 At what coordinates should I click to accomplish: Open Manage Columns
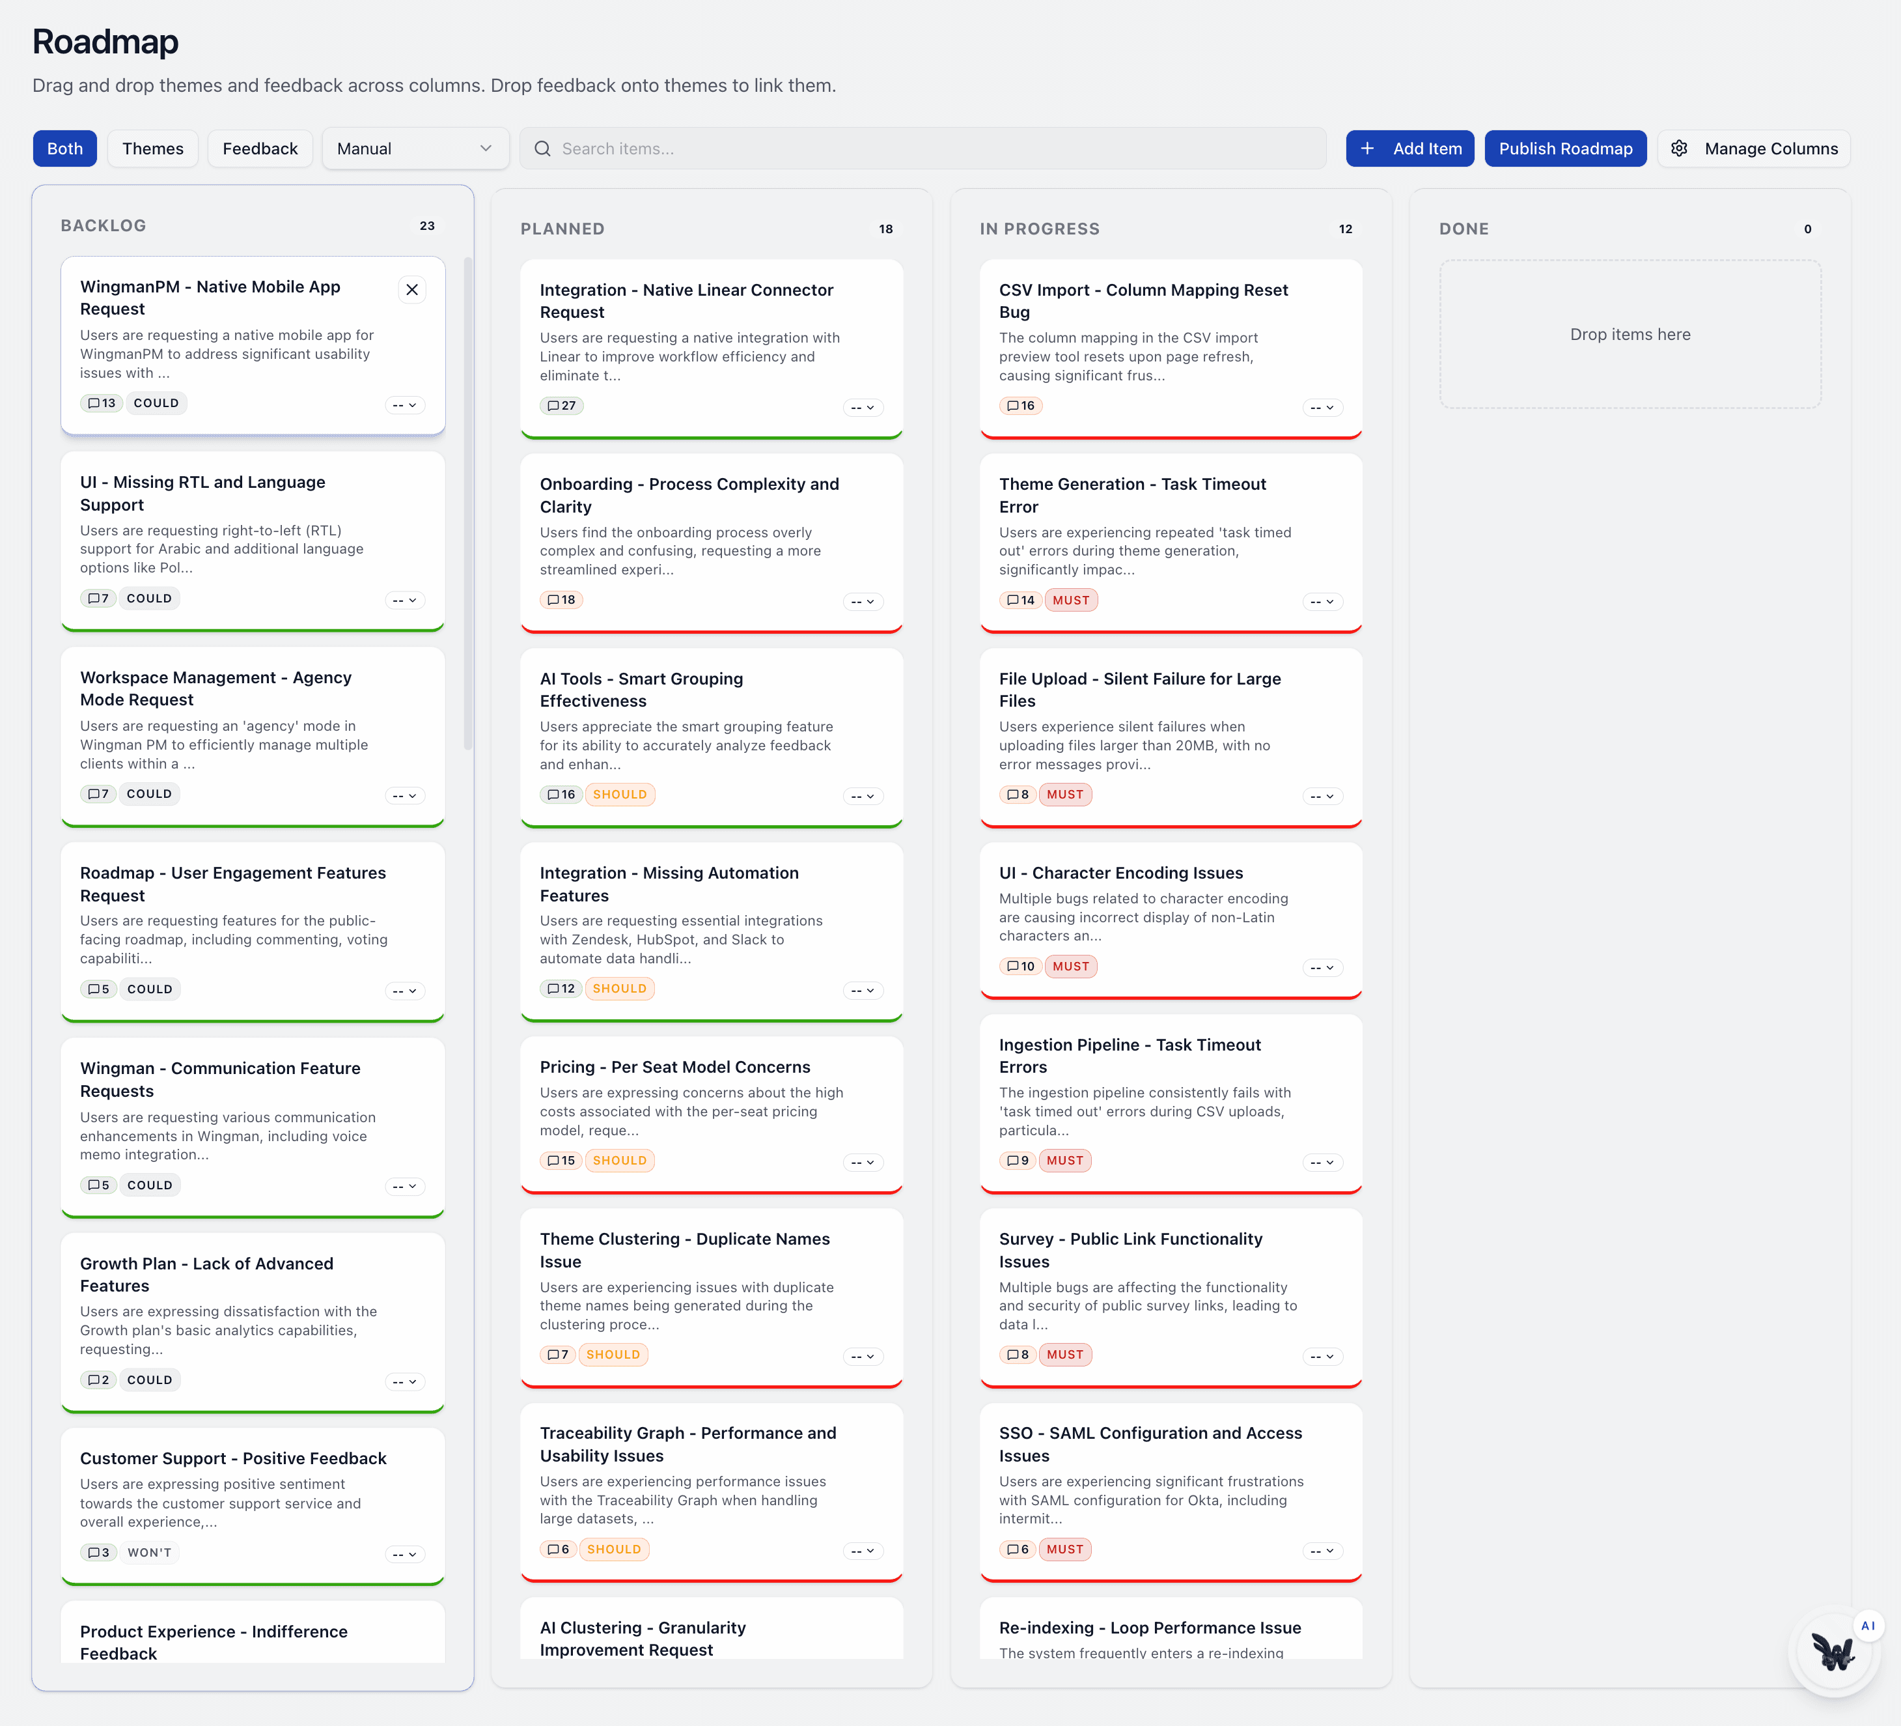pyautogui.click(x=1754, y=149)
